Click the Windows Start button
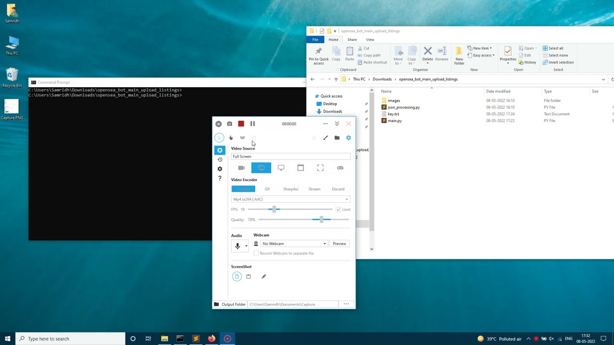614x345 pixels. click(x=8, y=339)
